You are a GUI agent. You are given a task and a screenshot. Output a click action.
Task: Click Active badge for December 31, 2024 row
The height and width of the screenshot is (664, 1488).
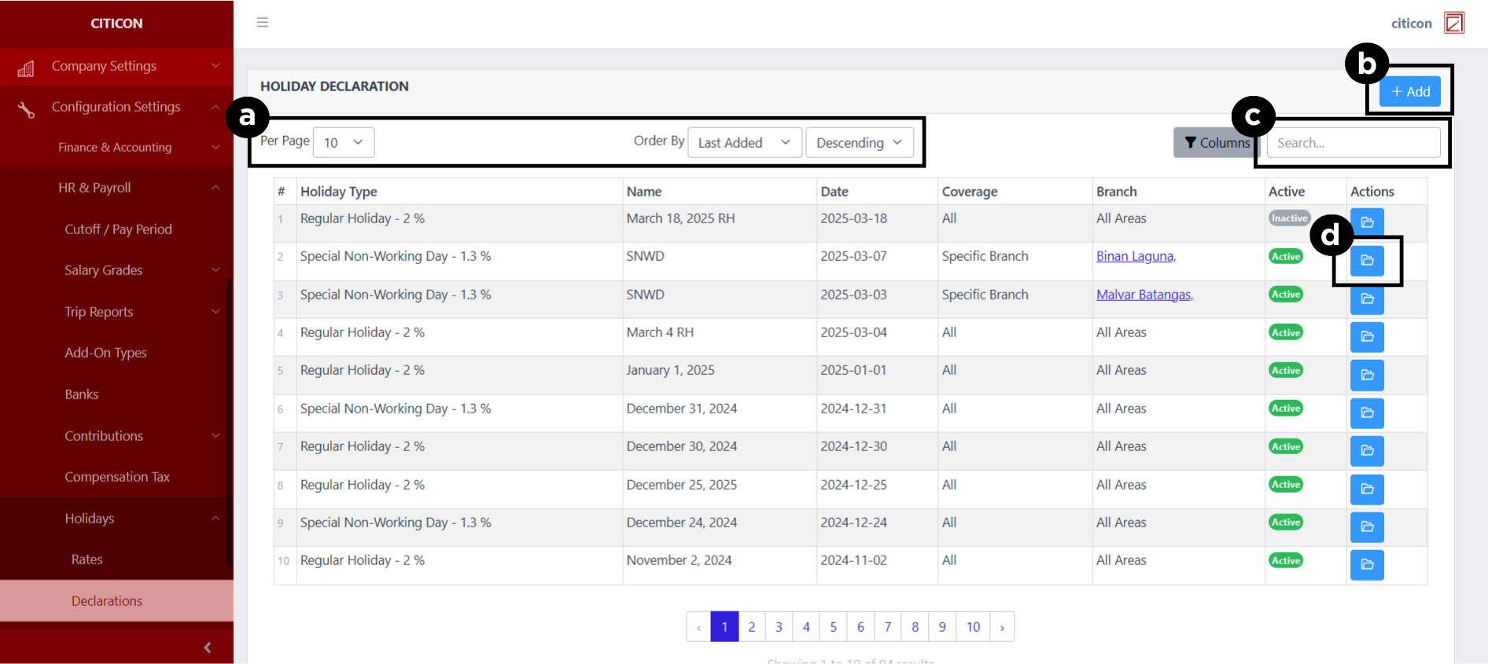tap(1286, 409)
